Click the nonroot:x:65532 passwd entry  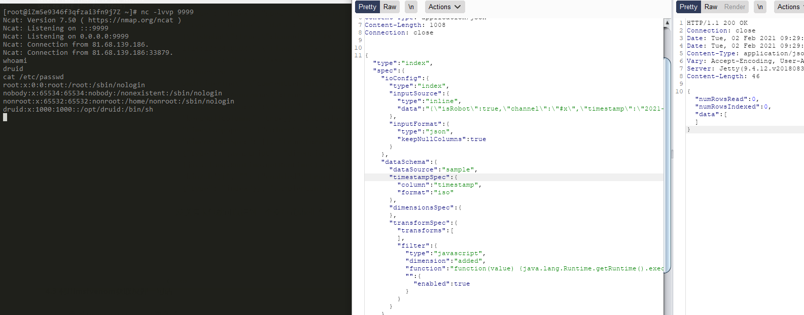tap(118, 101)
